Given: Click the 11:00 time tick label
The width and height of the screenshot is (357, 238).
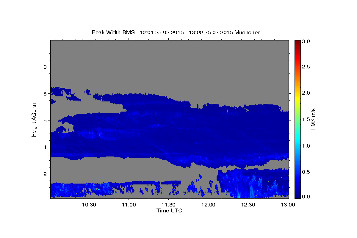Looking at the screenshot, I should coord(129,205).
